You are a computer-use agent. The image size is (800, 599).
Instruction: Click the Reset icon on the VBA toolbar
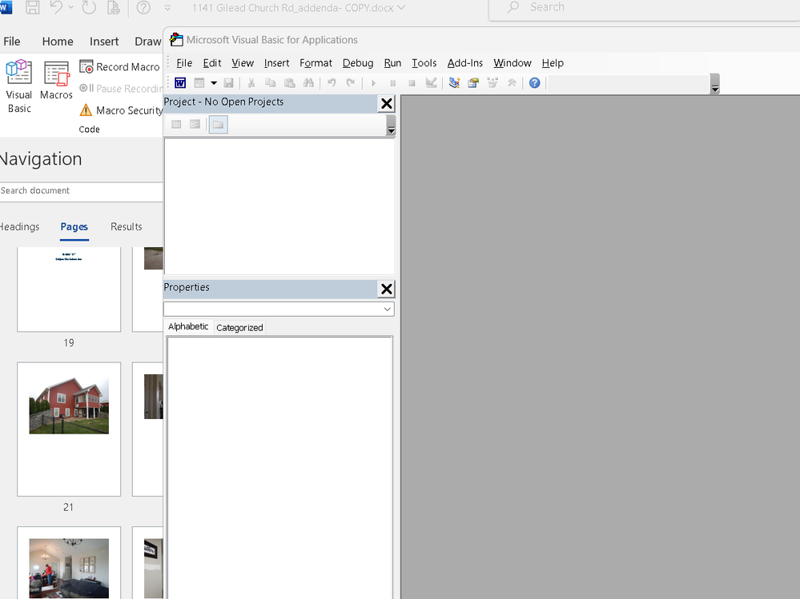pos(412,82)
